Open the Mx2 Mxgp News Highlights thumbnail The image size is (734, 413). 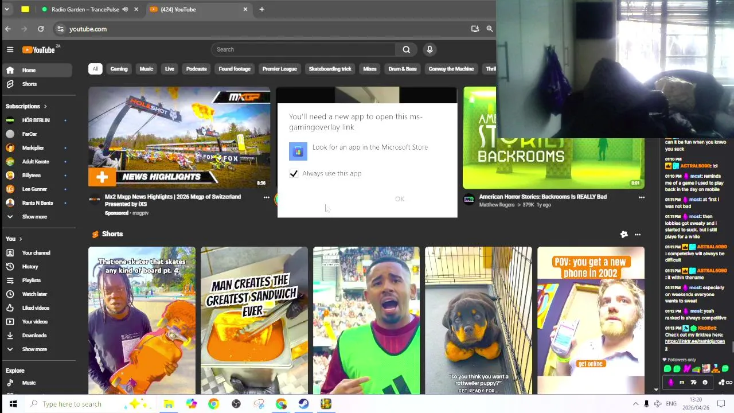179,138
